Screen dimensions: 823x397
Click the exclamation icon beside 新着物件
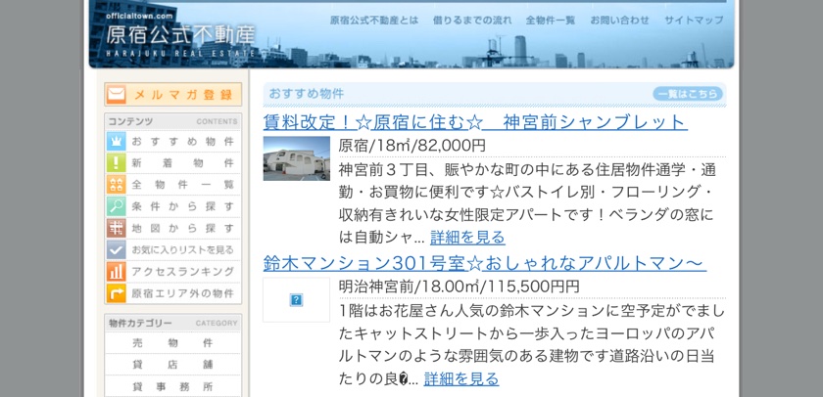pyautogui.click(x=117, y=162)
